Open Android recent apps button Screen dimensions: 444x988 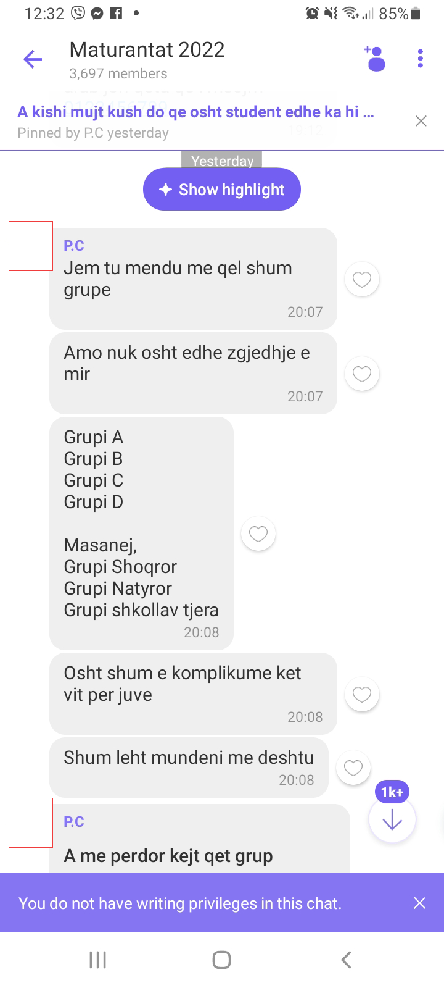point(98,960)
